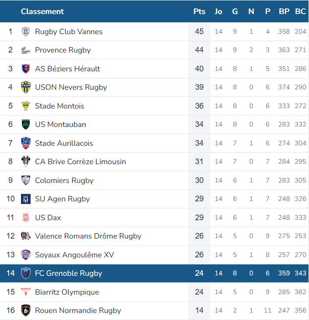
Task: Click the Rugby Club Vannes crest icon
Action: (26, 32)
